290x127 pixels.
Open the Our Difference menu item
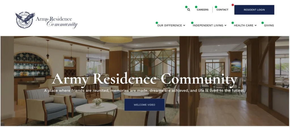170,26
